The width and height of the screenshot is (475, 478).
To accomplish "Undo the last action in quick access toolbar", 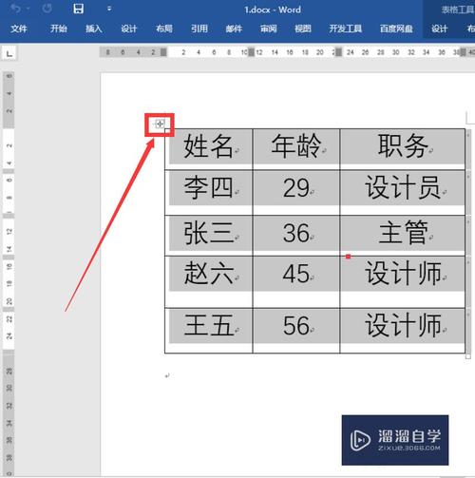I will 16,9.
